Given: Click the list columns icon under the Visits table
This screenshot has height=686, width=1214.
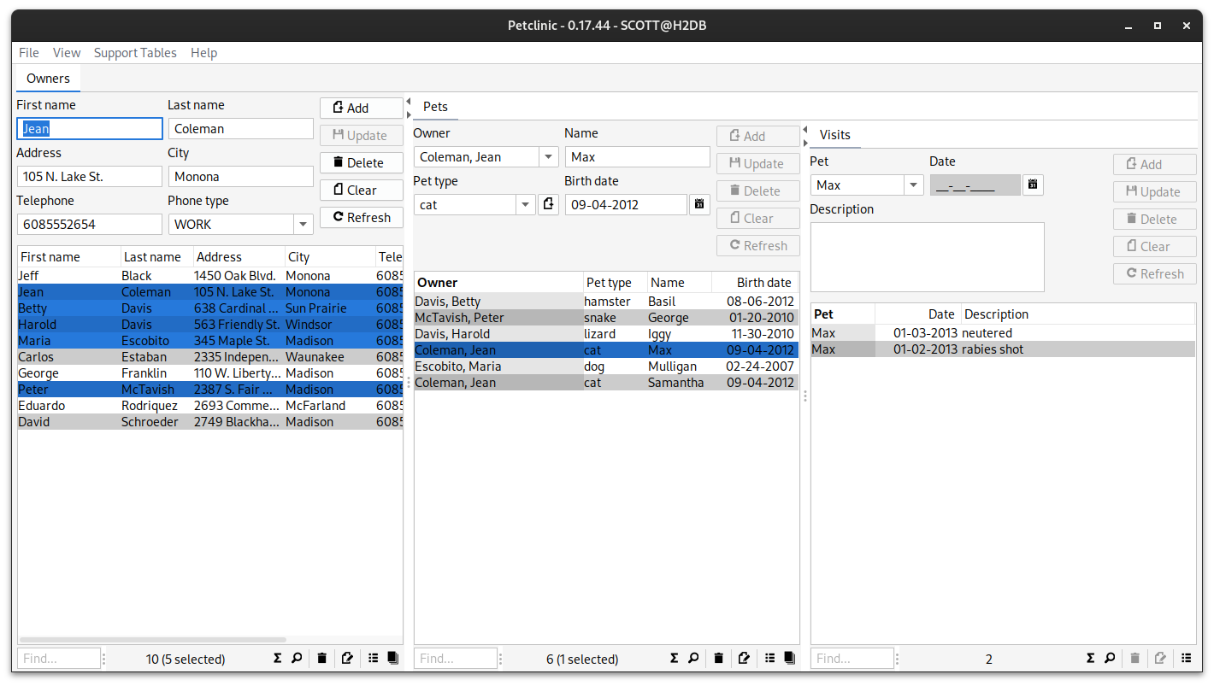Looking at the screenshot, I should 1186,659.
